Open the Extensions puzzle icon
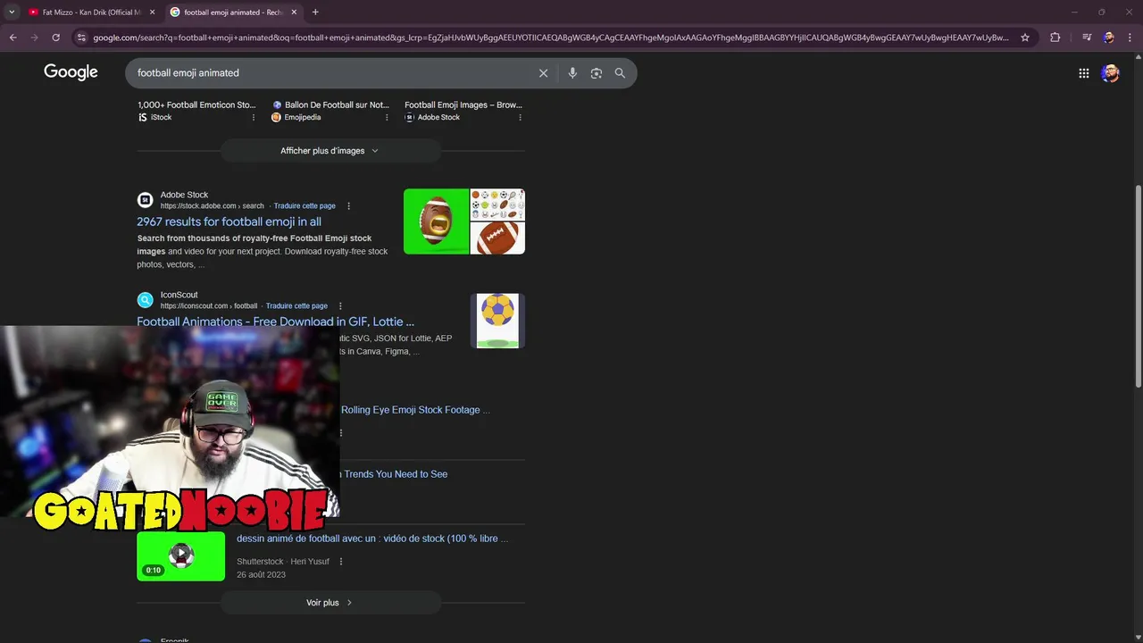This screenshot has width=1143, height=643. (1055, 38)
